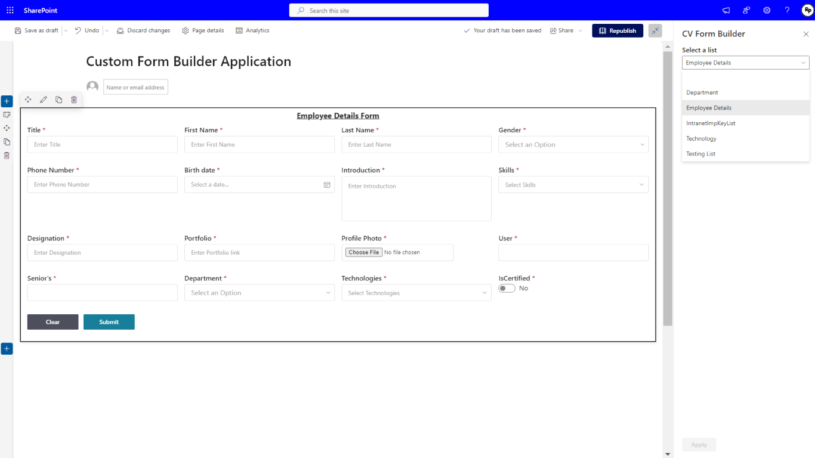Open the Department Select an Option dropdown

[x=260, y=293]
